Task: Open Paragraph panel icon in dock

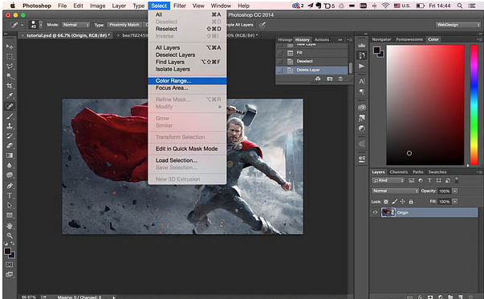Action: pos(362,91)
